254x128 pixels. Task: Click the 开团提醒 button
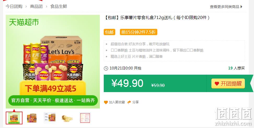point(228,84)
